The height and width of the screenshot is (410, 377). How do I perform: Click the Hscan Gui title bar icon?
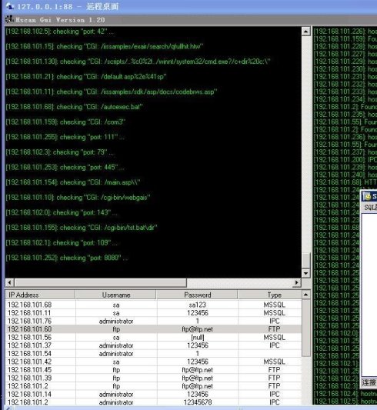(9, 19)
